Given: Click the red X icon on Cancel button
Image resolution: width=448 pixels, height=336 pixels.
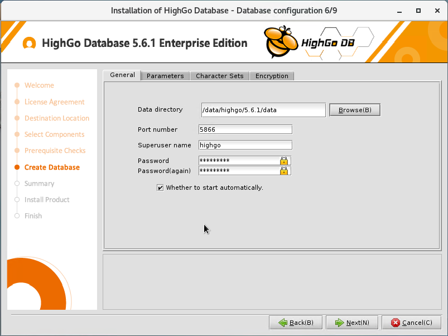Looking at the screenshot, I should pyautogui.click(x=396, y=322).
